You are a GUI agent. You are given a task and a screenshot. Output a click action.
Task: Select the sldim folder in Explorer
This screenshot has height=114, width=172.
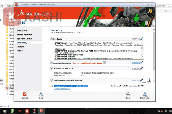(x=10, y=48)
